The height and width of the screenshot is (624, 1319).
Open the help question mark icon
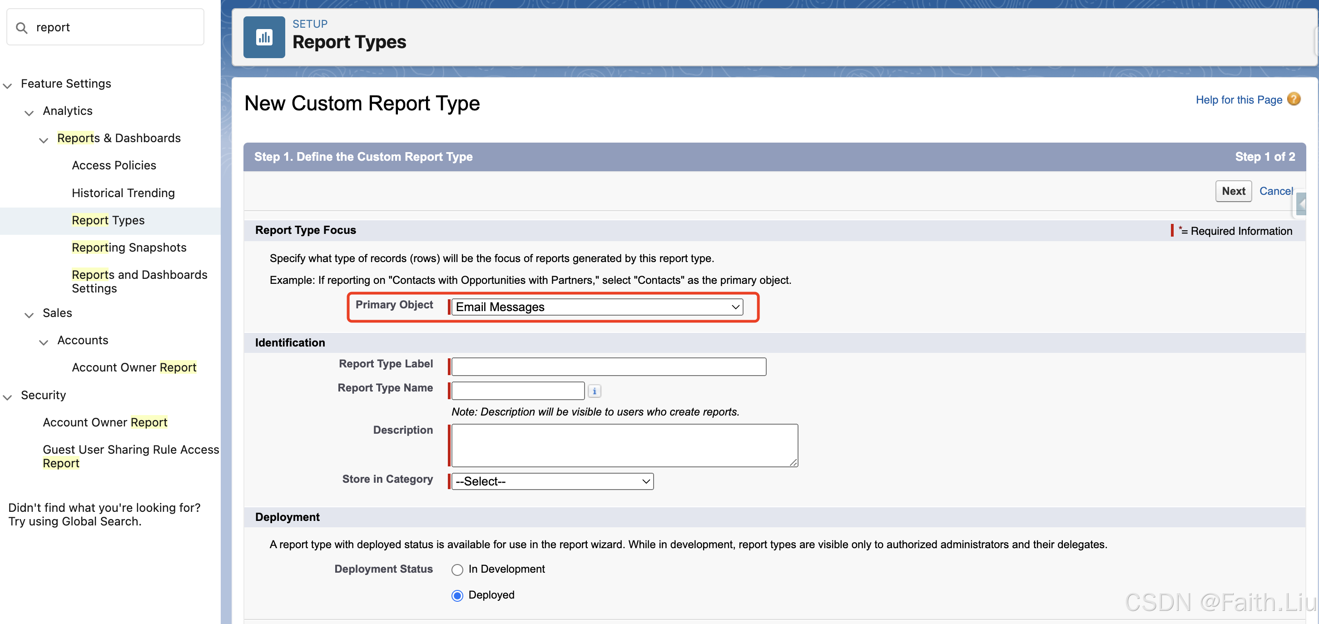(x=1294, y=99)
